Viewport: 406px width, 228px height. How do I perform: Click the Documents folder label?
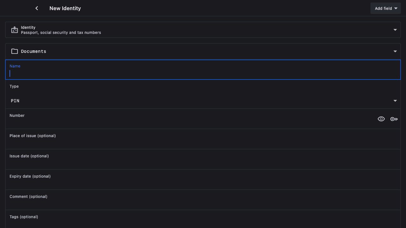(34, 51)
